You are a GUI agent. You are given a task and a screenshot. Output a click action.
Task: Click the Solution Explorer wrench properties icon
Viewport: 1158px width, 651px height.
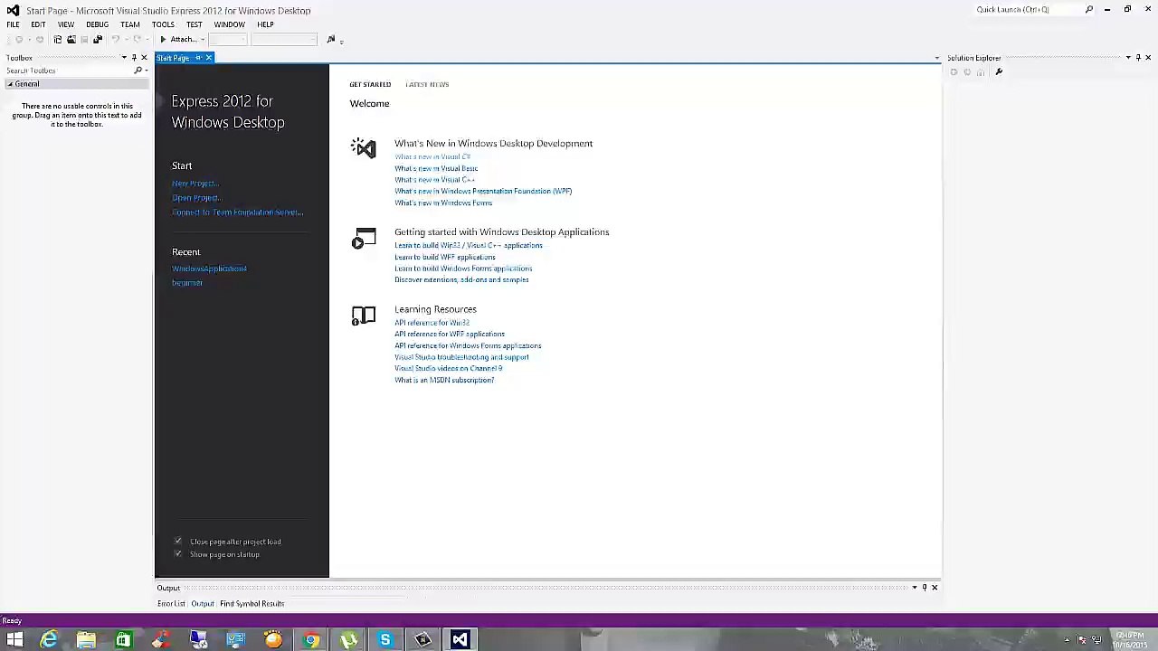pyautogui.click(x=999, y=71)
